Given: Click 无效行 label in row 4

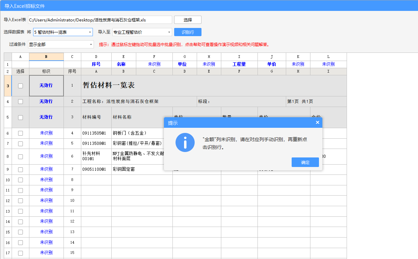Looking at the screenshot, I should click(x=46, y=102).
